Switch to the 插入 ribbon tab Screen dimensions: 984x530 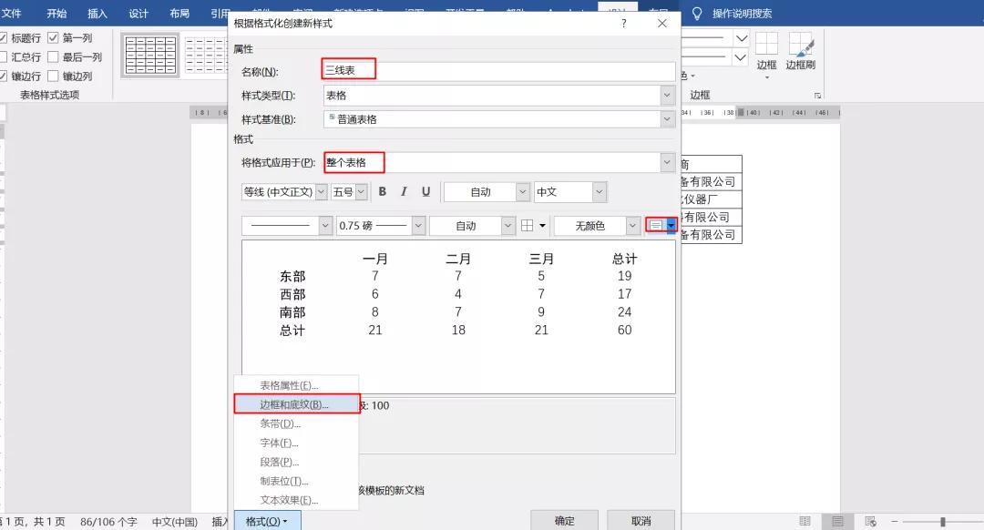point(97,13)
